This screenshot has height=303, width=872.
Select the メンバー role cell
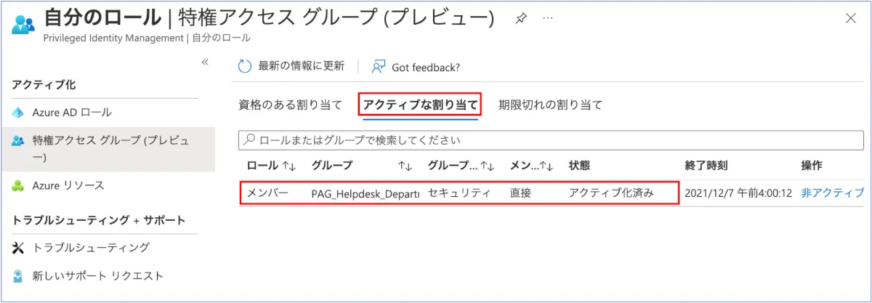click(267, 193)
